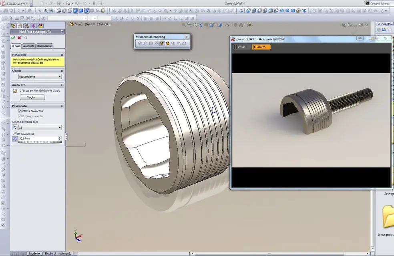Open DisplayManager tab with color ball
Image resolution: width=394 pixels, height=256 pixels.
40,26
